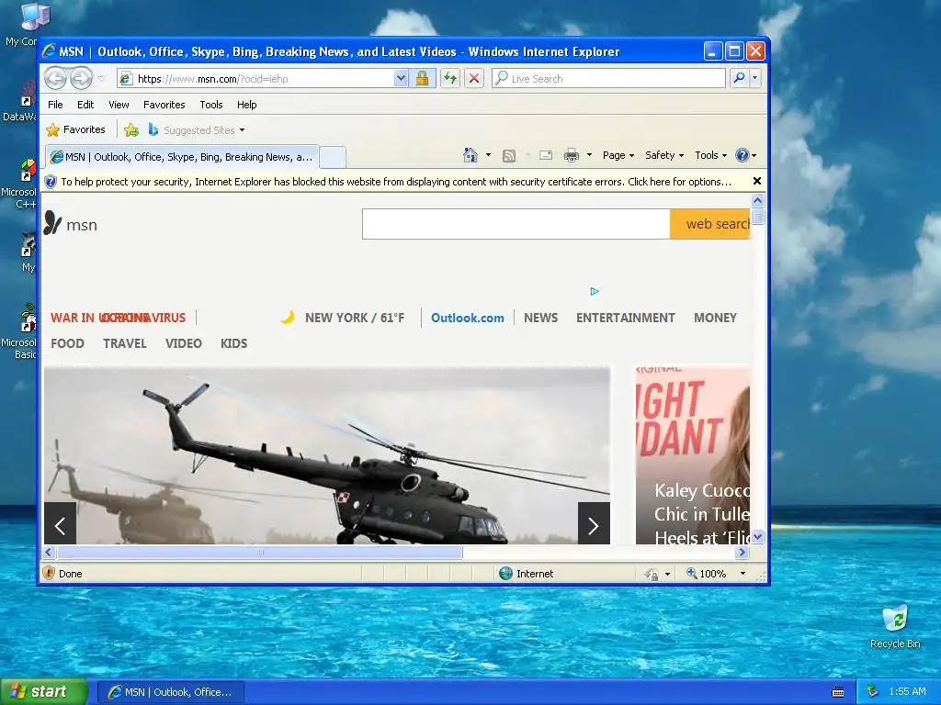Show previous slide with left arrow
The image size is (941, 705).
tap(60, 524)
